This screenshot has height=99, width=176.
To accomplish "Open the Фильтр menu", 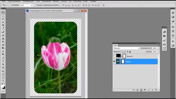I will coord(56,1).
